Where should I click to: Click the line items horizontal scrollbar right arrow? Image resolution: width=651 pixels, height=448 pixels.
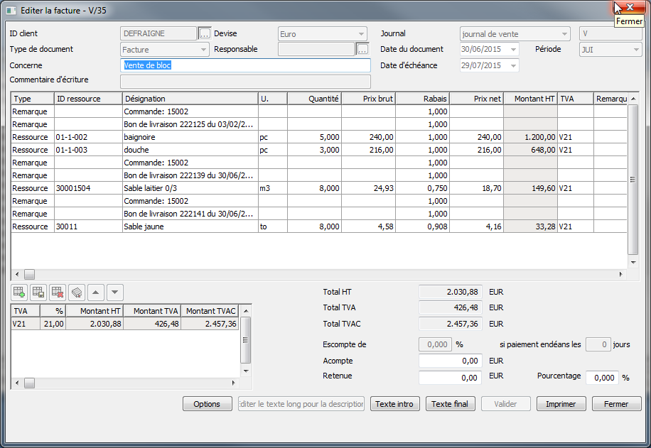tap(621, 274)
